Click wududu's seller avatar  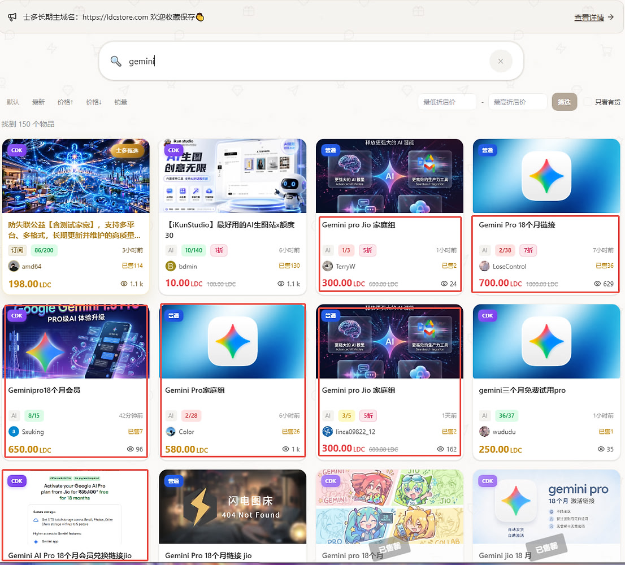click(484, 432)
